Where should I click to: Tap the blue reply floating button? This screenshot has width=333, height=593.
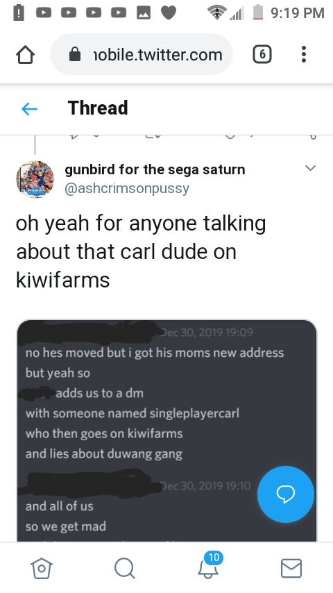point(286,494)
